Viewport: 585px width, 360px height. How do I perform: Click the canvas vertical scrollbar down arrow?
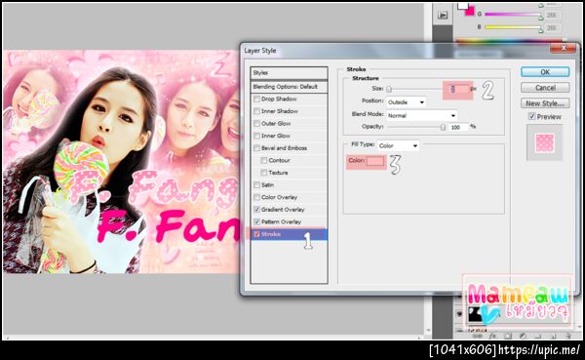pyautogui.click(x=428, y=331)
